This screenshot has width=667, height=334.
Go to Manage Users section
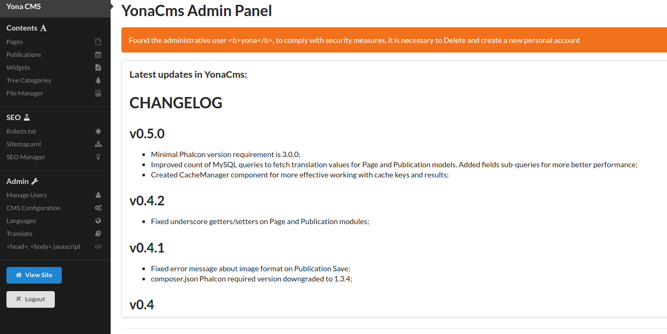(x=27, y=195)
